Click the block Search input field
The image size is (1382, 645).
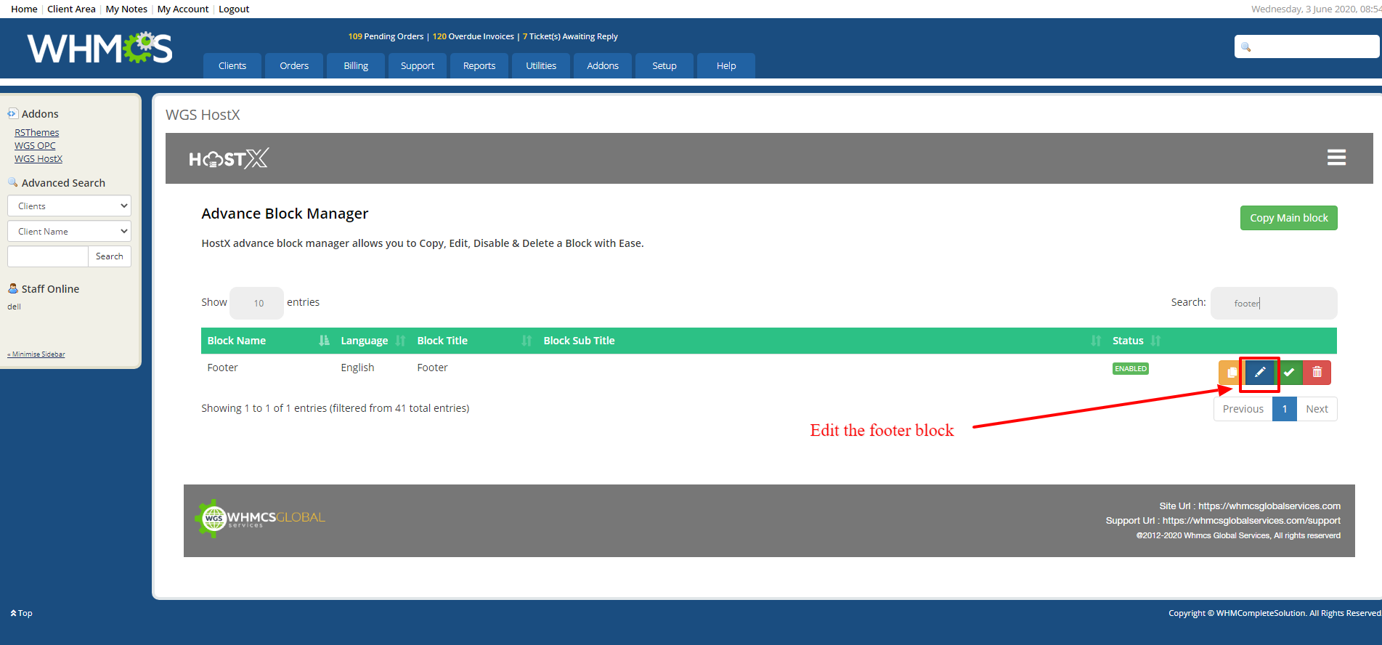click(x=1274, y=304)
